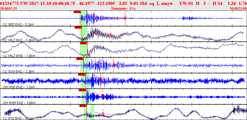Click the UW SHW EHZ station label
This screenshot has width=247, height=120.
(x=19, y=103)
